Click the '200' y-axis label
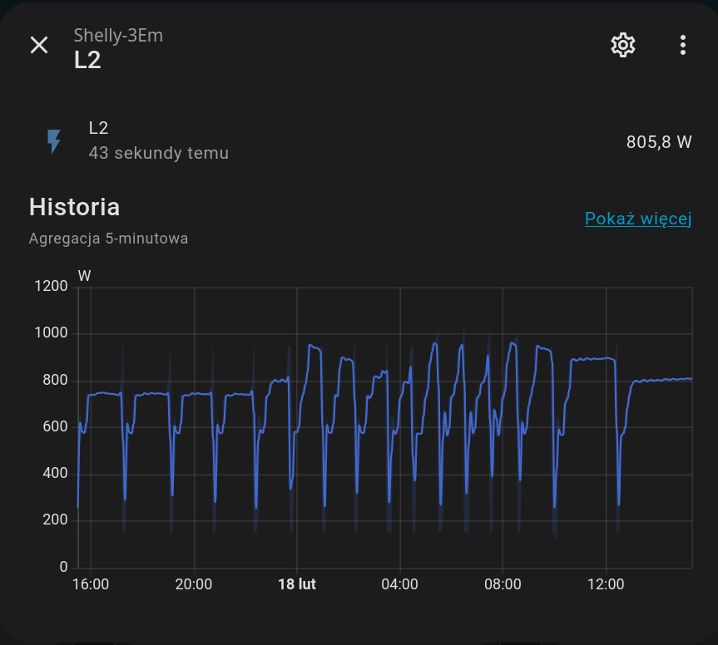This screenshot has width=718, height=645. [x=55, y=519]
